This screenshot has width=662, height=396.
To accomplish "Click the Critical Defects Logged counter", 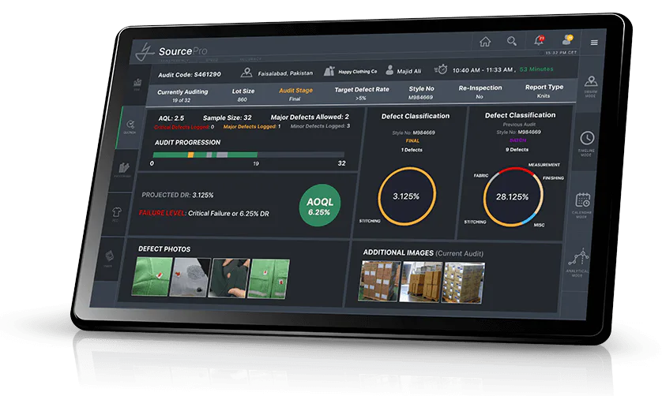I will 184,127.
